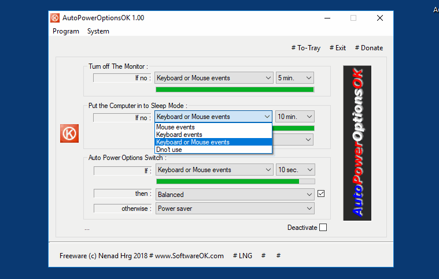Click # To-Tray button
This screenshot has width=439, height=279.
pos(306,48)
